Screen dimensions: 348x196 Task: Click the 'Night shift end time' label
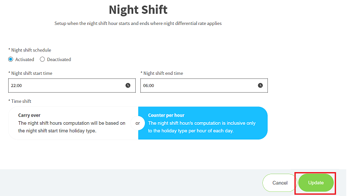point(162,73)
